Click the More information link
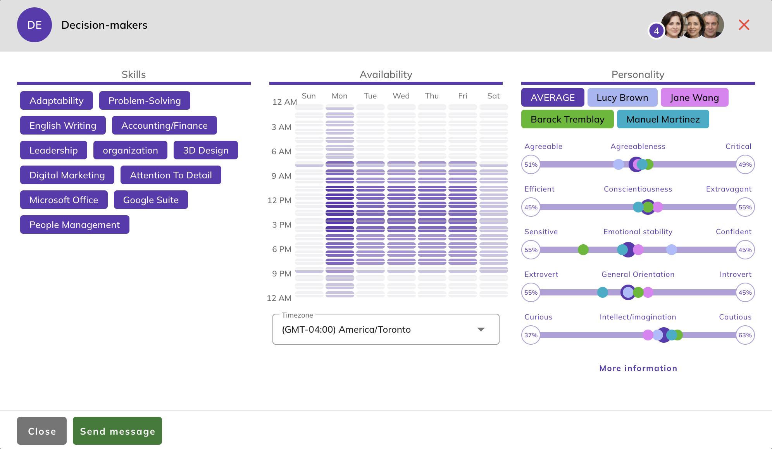Screen dimensions: 772x449 [x=638, y=368]
